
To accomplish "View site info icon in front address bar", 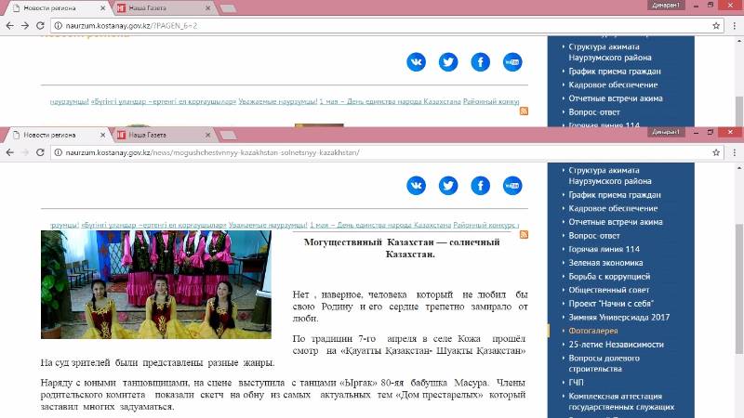I will click(x=58, y=152).
